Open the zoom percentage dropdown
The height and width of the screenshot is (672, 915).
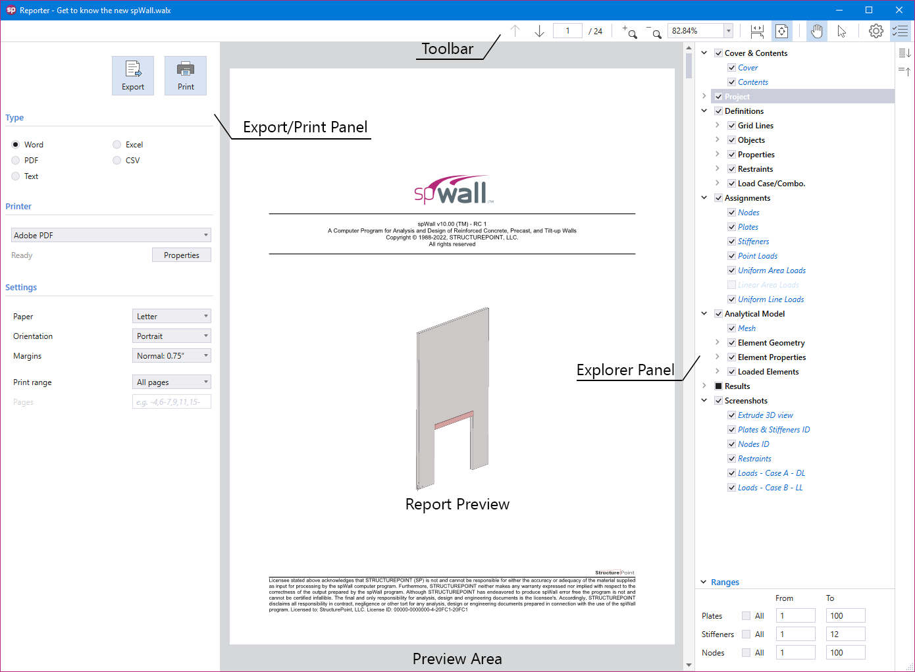point(728,31)
